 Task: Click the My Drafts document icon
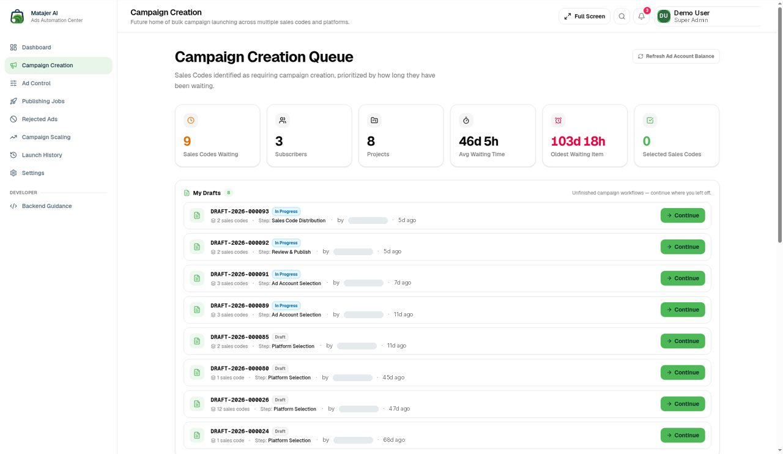(187, 193)
